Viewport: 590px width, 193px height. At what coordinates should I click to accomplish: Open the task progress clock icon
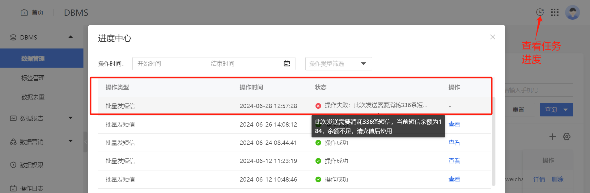[540, 12]
